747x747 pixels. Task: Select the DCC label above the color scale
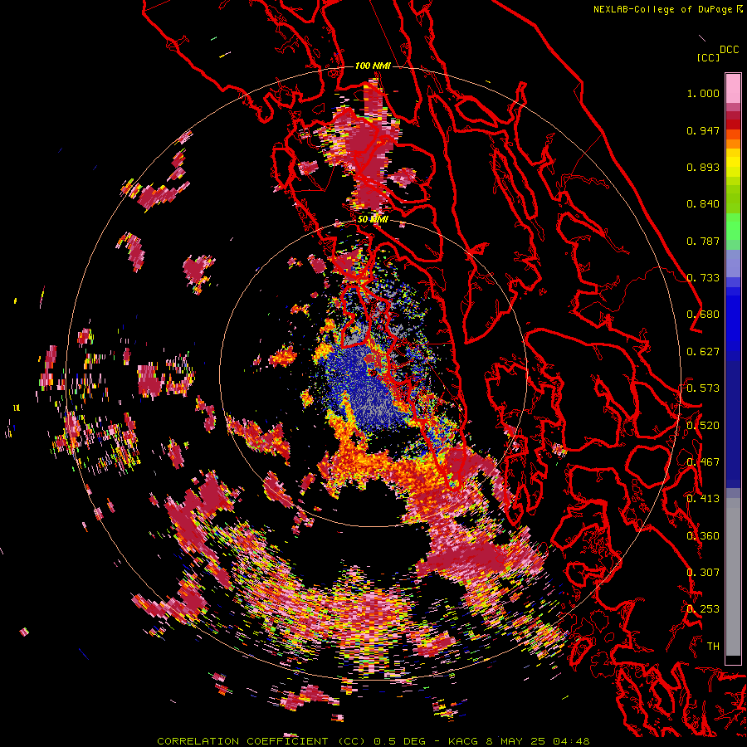tap(729, 50)
